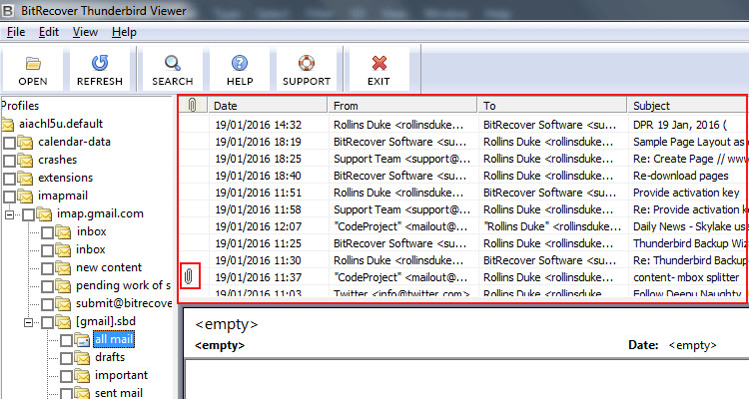The image size is (749, 399).
Task: Click the aiachl5u.default profile folder icon
Action: pyautogui.click(x=8, y=124)
